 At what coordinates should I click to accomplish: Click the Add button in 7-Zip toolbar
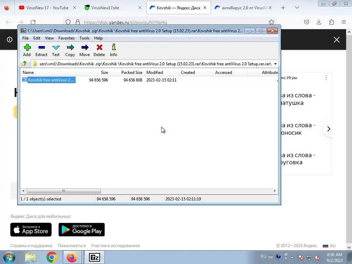click(27, 51)
